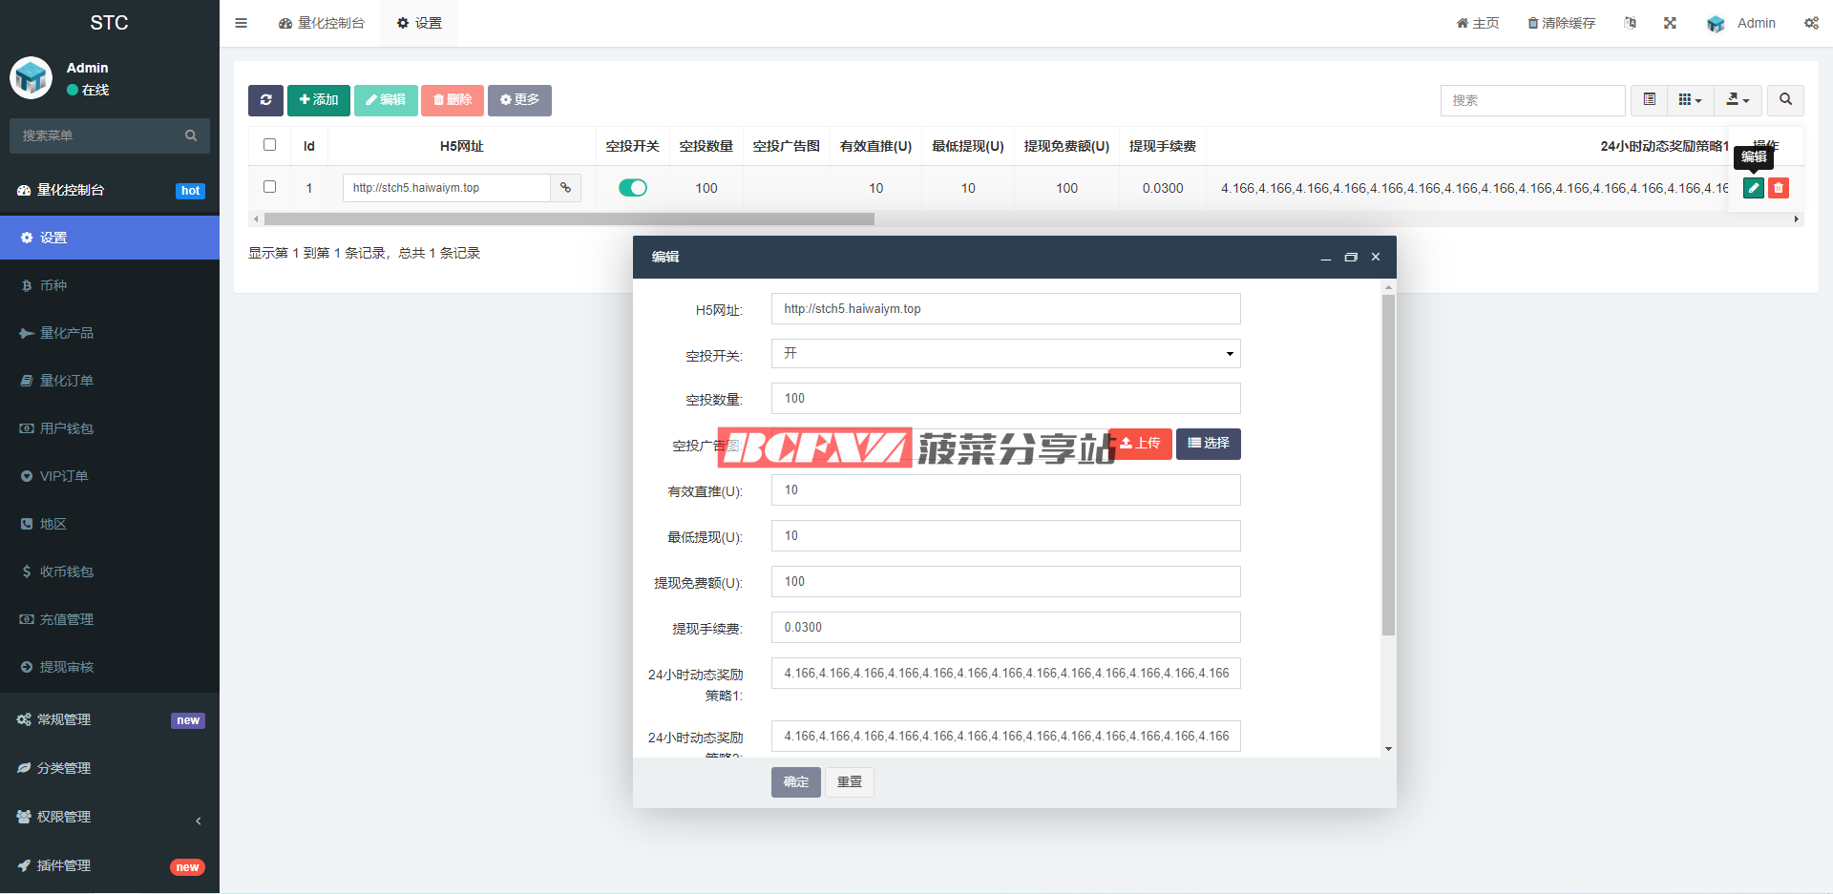Switch to the 量化控制台 tab
Image resolution: width=1833 pixels, height=894 pixels.
[x=322, y=23]
